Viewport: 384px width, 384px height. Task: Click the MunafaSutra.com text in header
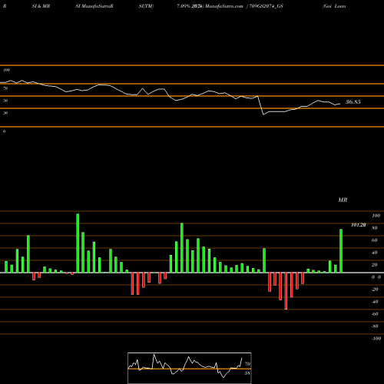pyautogui.click(x=224, y=6)
